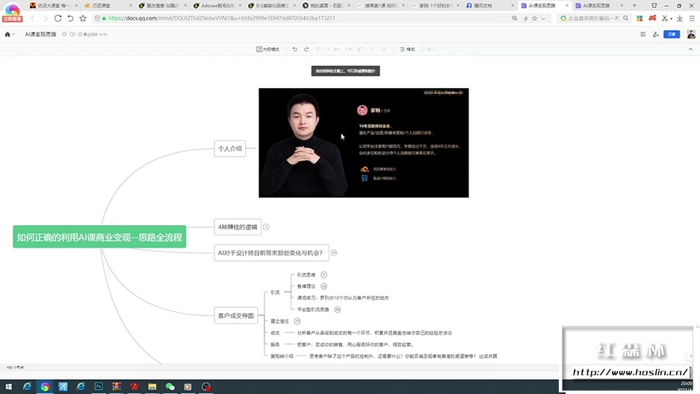This screenshot has width=700, height=394.
Task: Collapse the toolbar with the up chevron
Action: pyautogui.click(x=690, y=49)
